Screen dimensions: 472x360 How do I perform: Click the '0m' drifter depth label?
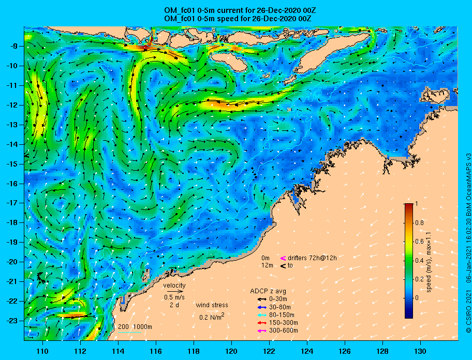point(265,258)
